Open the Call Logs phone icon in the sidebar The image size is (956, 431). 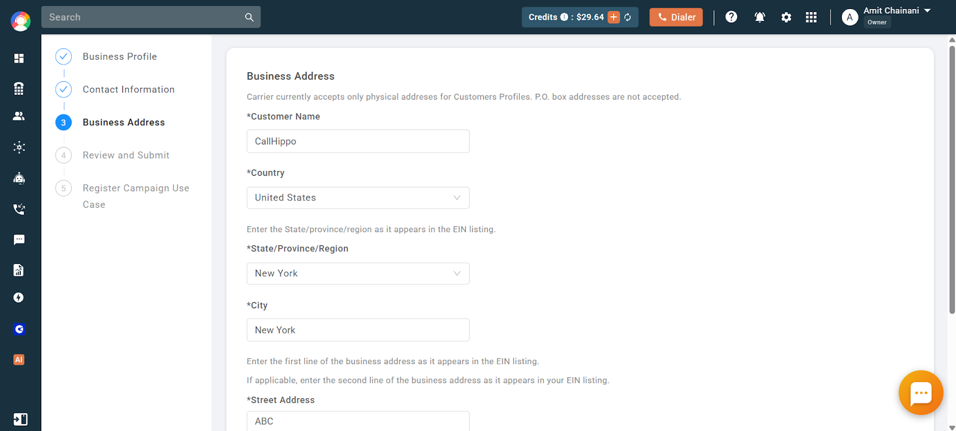pos(19,209)
